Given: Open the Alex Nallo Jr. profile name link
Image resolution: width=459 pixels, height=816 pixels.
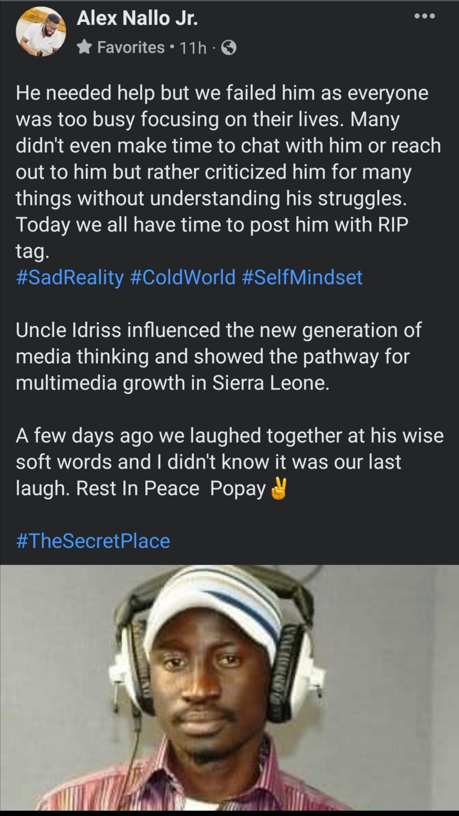Looking at the screenshot, I should [137, 18].
